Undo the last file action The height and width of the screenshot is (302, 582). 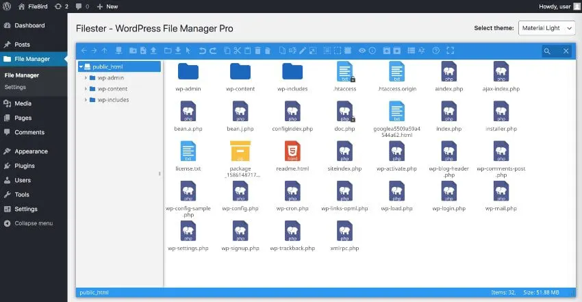202,51
